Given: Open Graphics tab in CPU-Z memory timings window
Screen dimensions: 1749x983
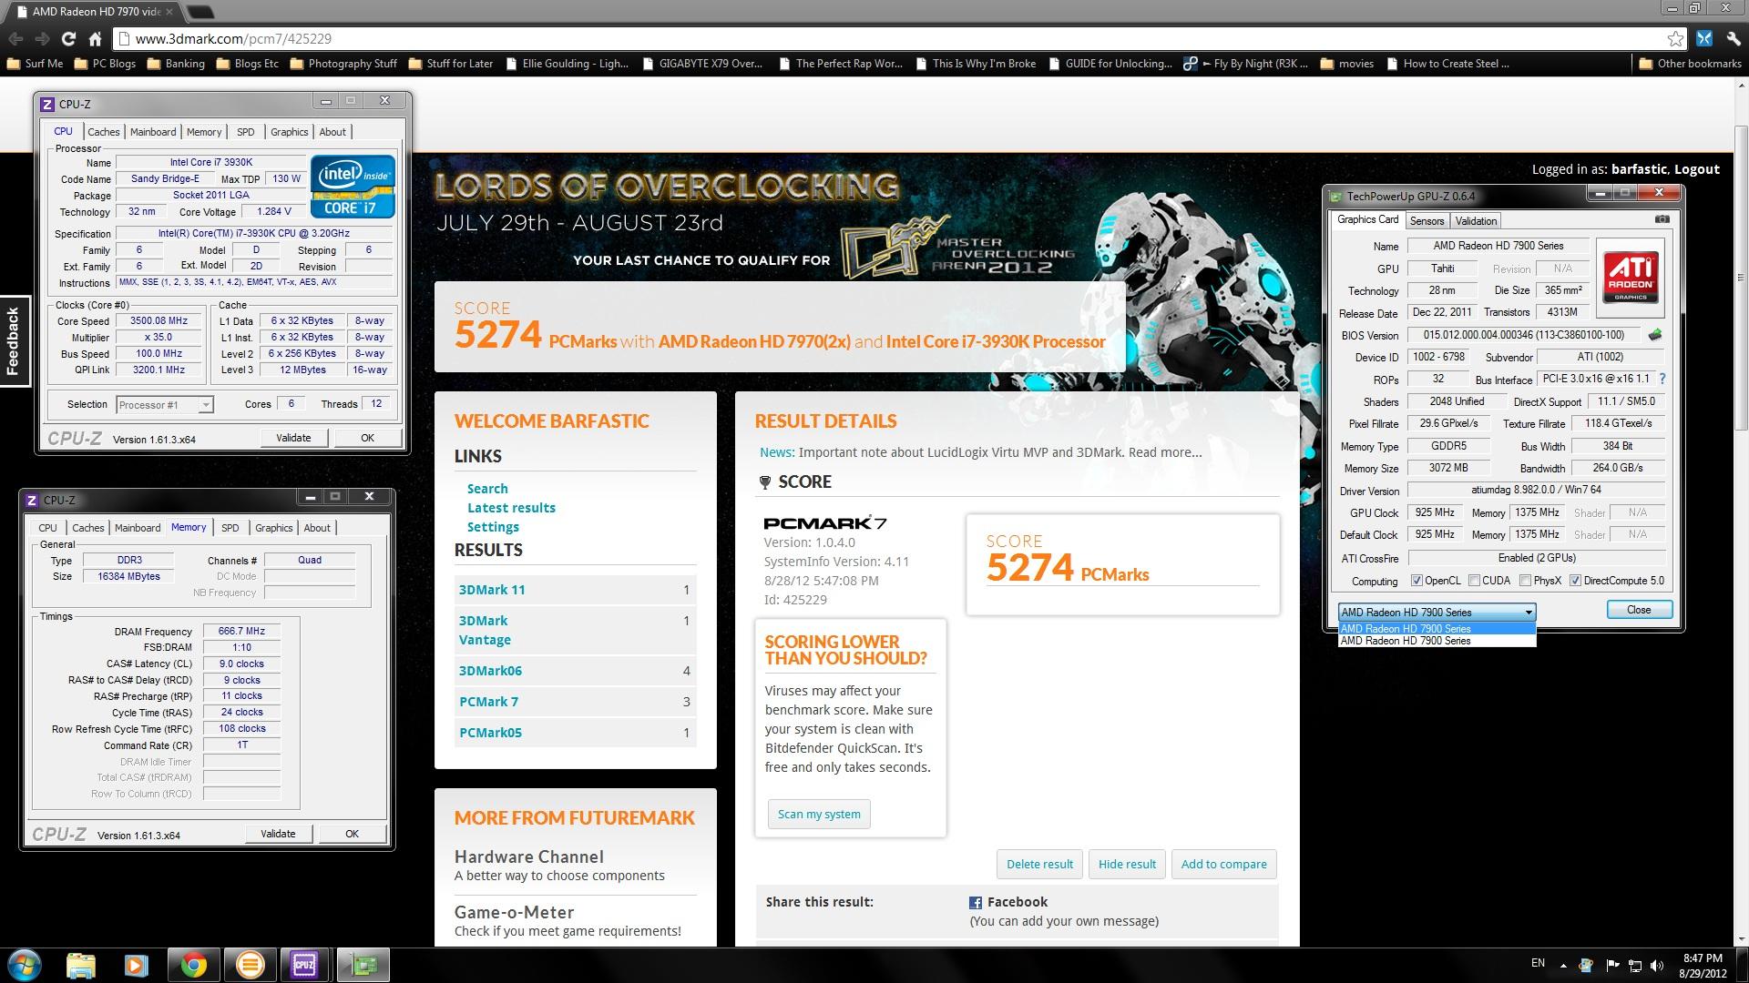Looking at the screenshot, I should (273, 528).
